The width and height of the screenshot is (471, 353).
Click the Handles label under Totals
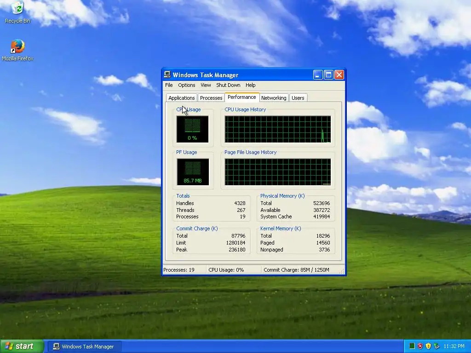[x=185, y=203]
